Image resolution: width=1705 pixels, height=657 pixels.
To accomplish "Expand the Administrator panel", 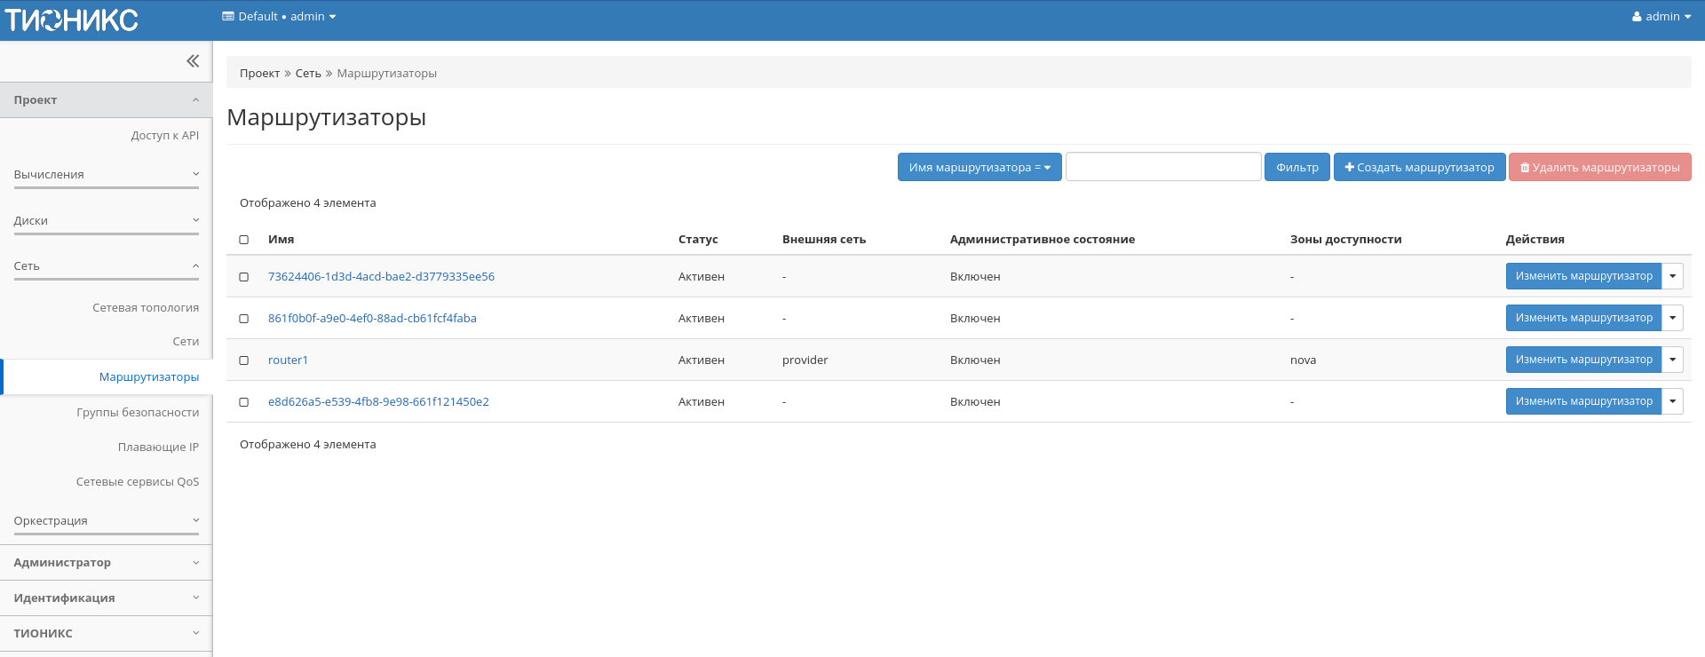I will [x=106, y=563].
